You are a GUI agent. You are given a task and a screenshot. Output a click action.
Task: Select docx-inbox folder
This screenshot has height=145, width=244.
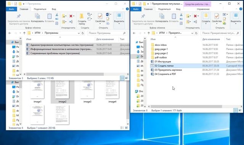pos(161,45)
